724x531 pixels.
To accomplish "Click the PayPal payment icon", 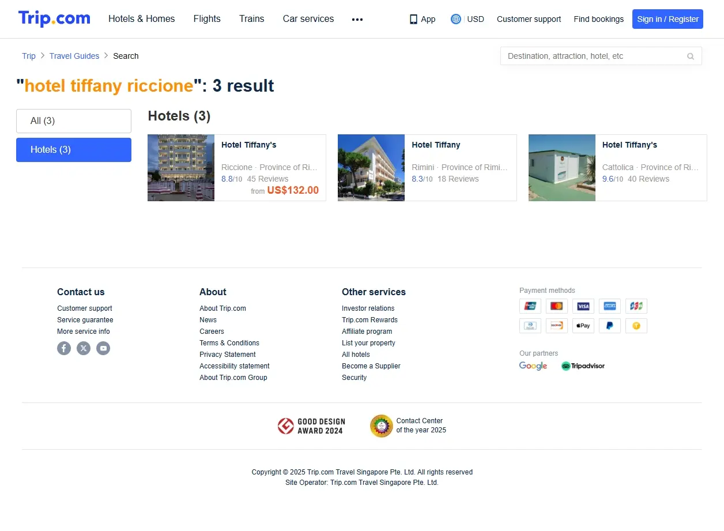I will [610, 326].
